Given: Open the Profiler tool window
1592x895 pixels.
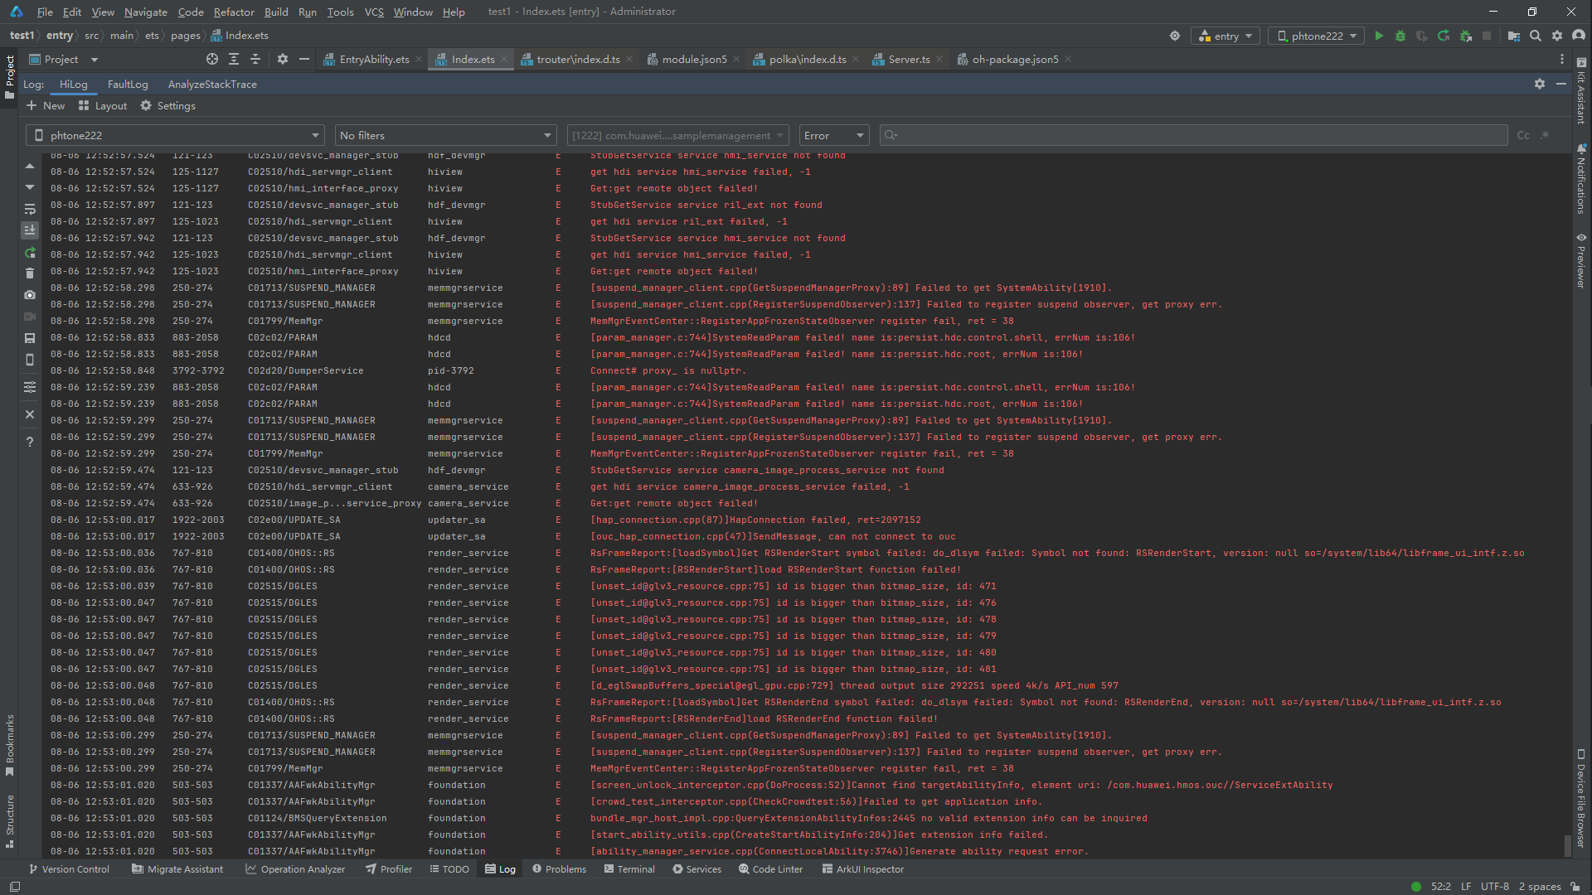Looking at the screenshot, I should pos(389,869).
